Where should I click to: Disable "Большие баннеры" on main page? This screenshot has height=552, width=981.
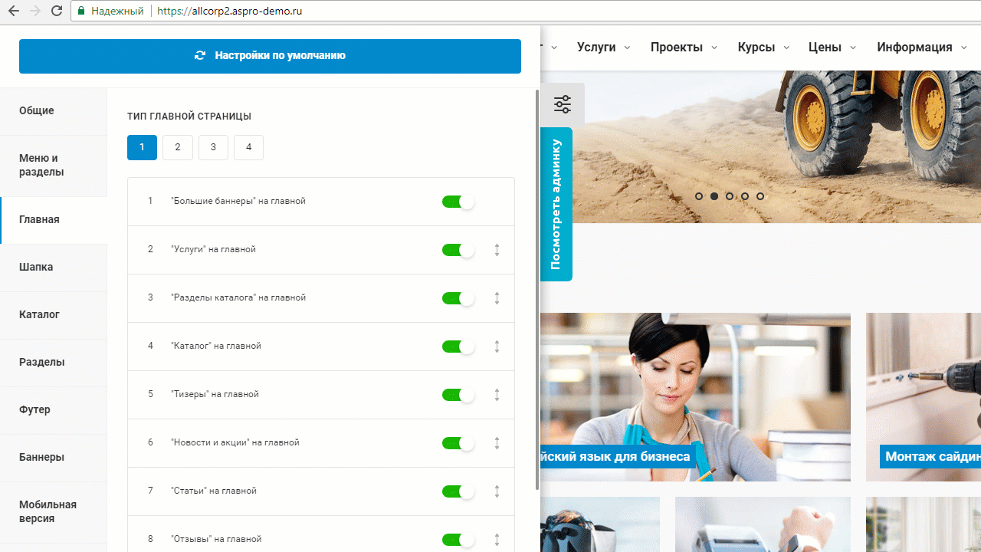click(x=458, y=202)
